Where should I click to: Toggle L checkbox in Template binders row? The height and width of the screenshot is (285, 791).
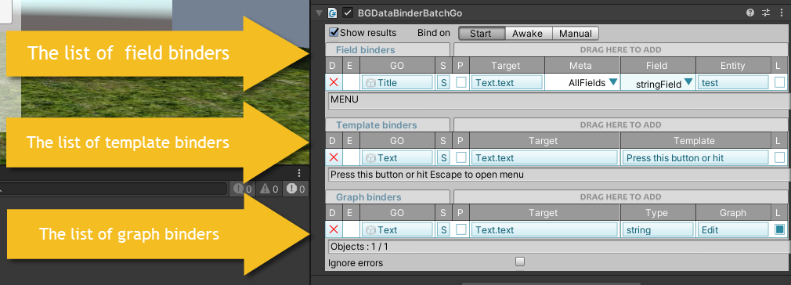780,157
